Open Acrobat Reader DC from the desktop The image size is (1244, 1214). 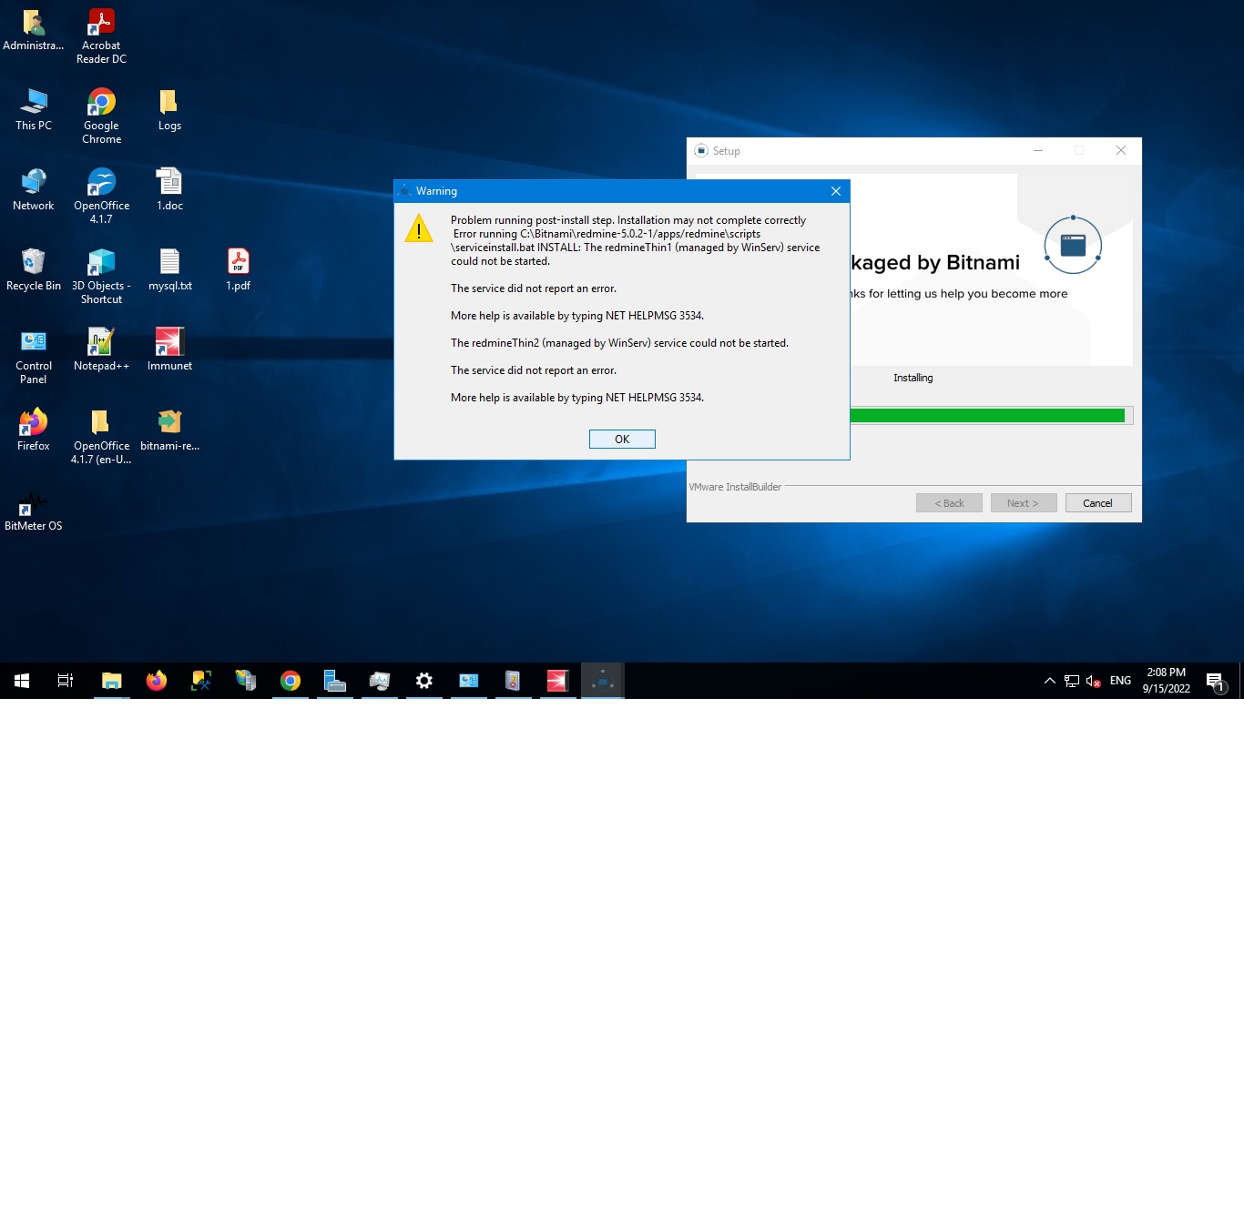click(100, 22)
